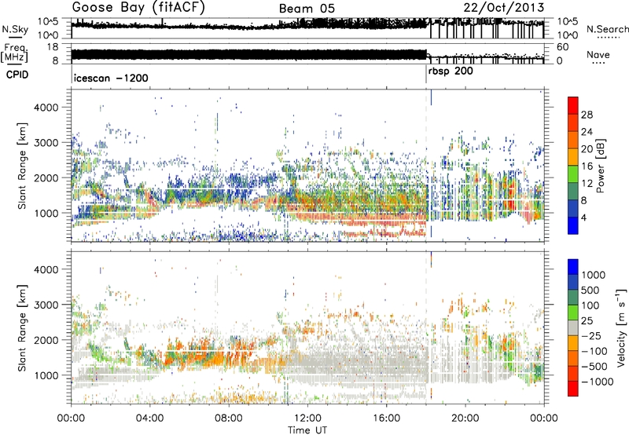This screenshot has width=629, height=435.
Task: Select the rbsp 200 CPID text
Action: point(451,71)
